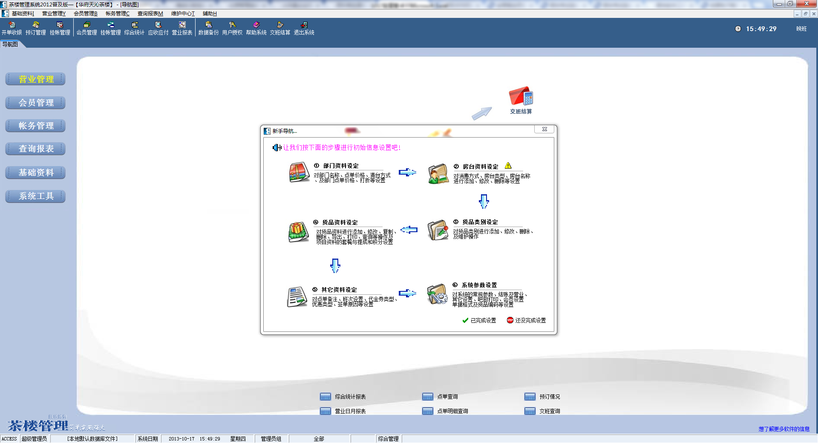Image resolution: width=818 pixels, height=443 pixels.
Task: Select 会员管理 in the left sidebar
Action: [x=36, y=103]
